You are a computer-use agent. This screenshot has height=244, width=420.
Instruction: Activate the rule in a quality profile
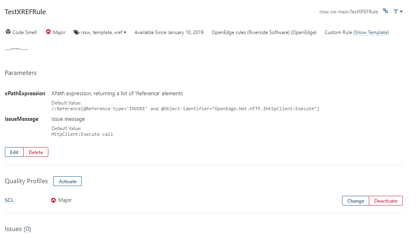pyautogui.click(x=67, y=181)
